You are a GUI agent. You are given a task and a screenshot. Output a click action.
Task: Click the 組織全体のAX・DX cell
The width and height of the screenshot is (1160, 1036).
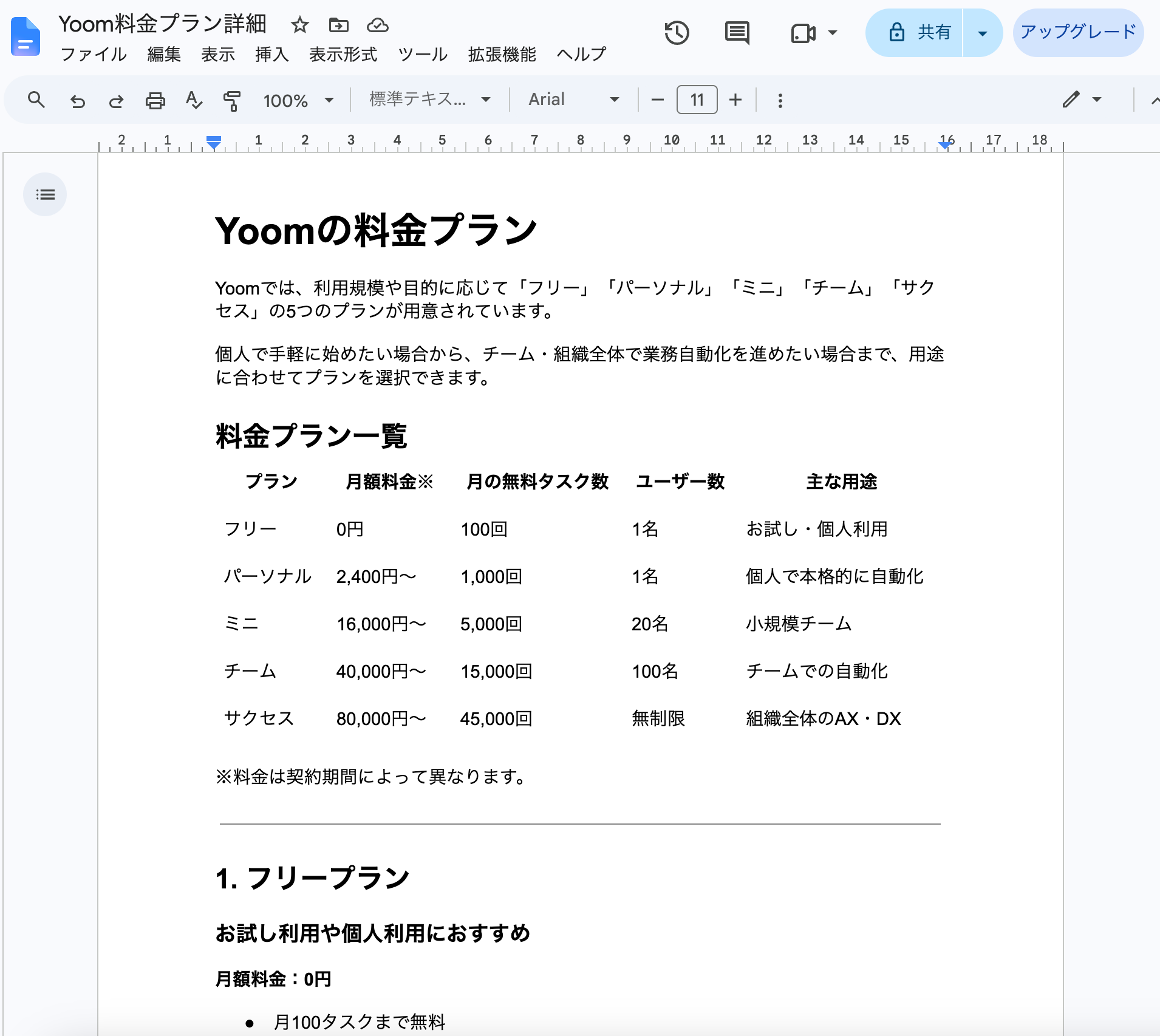pyautogui.click(x=824, y=718)
